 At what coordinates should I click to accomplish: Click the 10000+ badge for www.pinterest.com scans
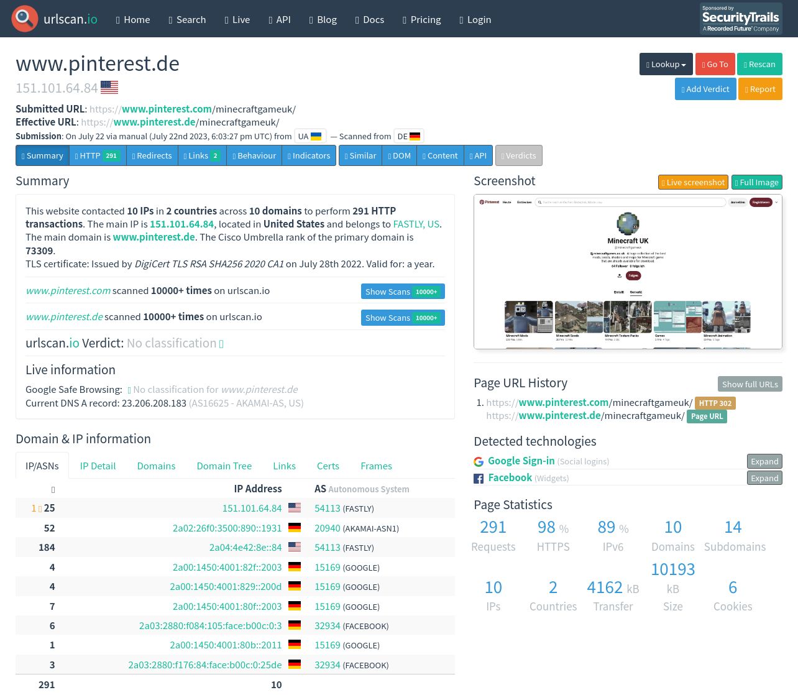click(x=426, y=292)
